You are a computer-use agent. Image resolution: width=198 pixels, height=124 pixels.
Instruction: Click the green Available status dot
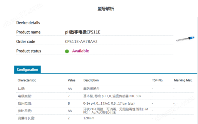[x=67, y=51]
